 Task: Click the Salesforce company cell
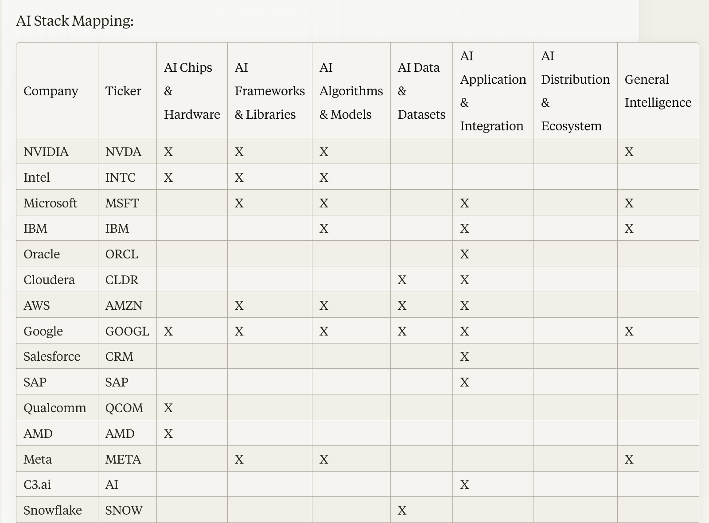click(52, 356)
